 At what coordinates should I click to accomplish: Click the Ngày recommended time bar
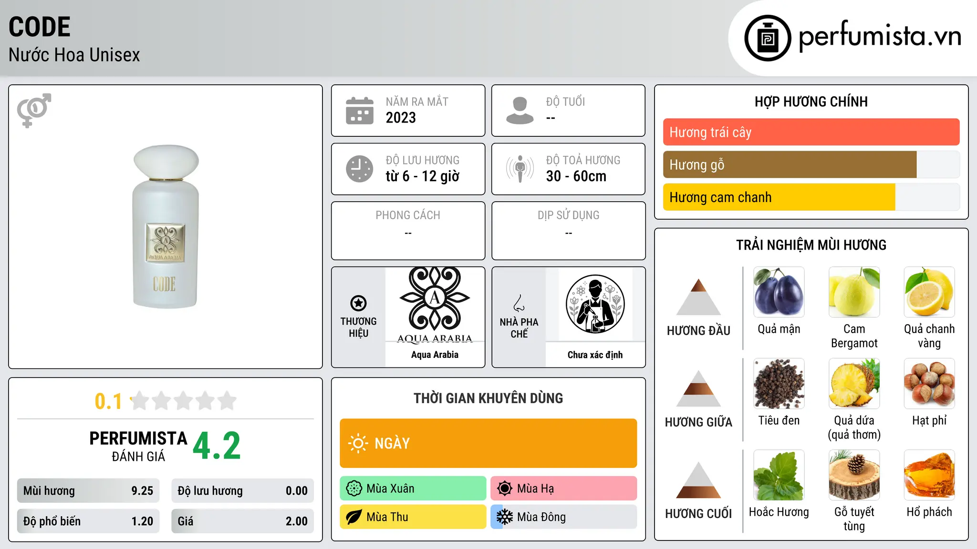[x=488, y=443]
